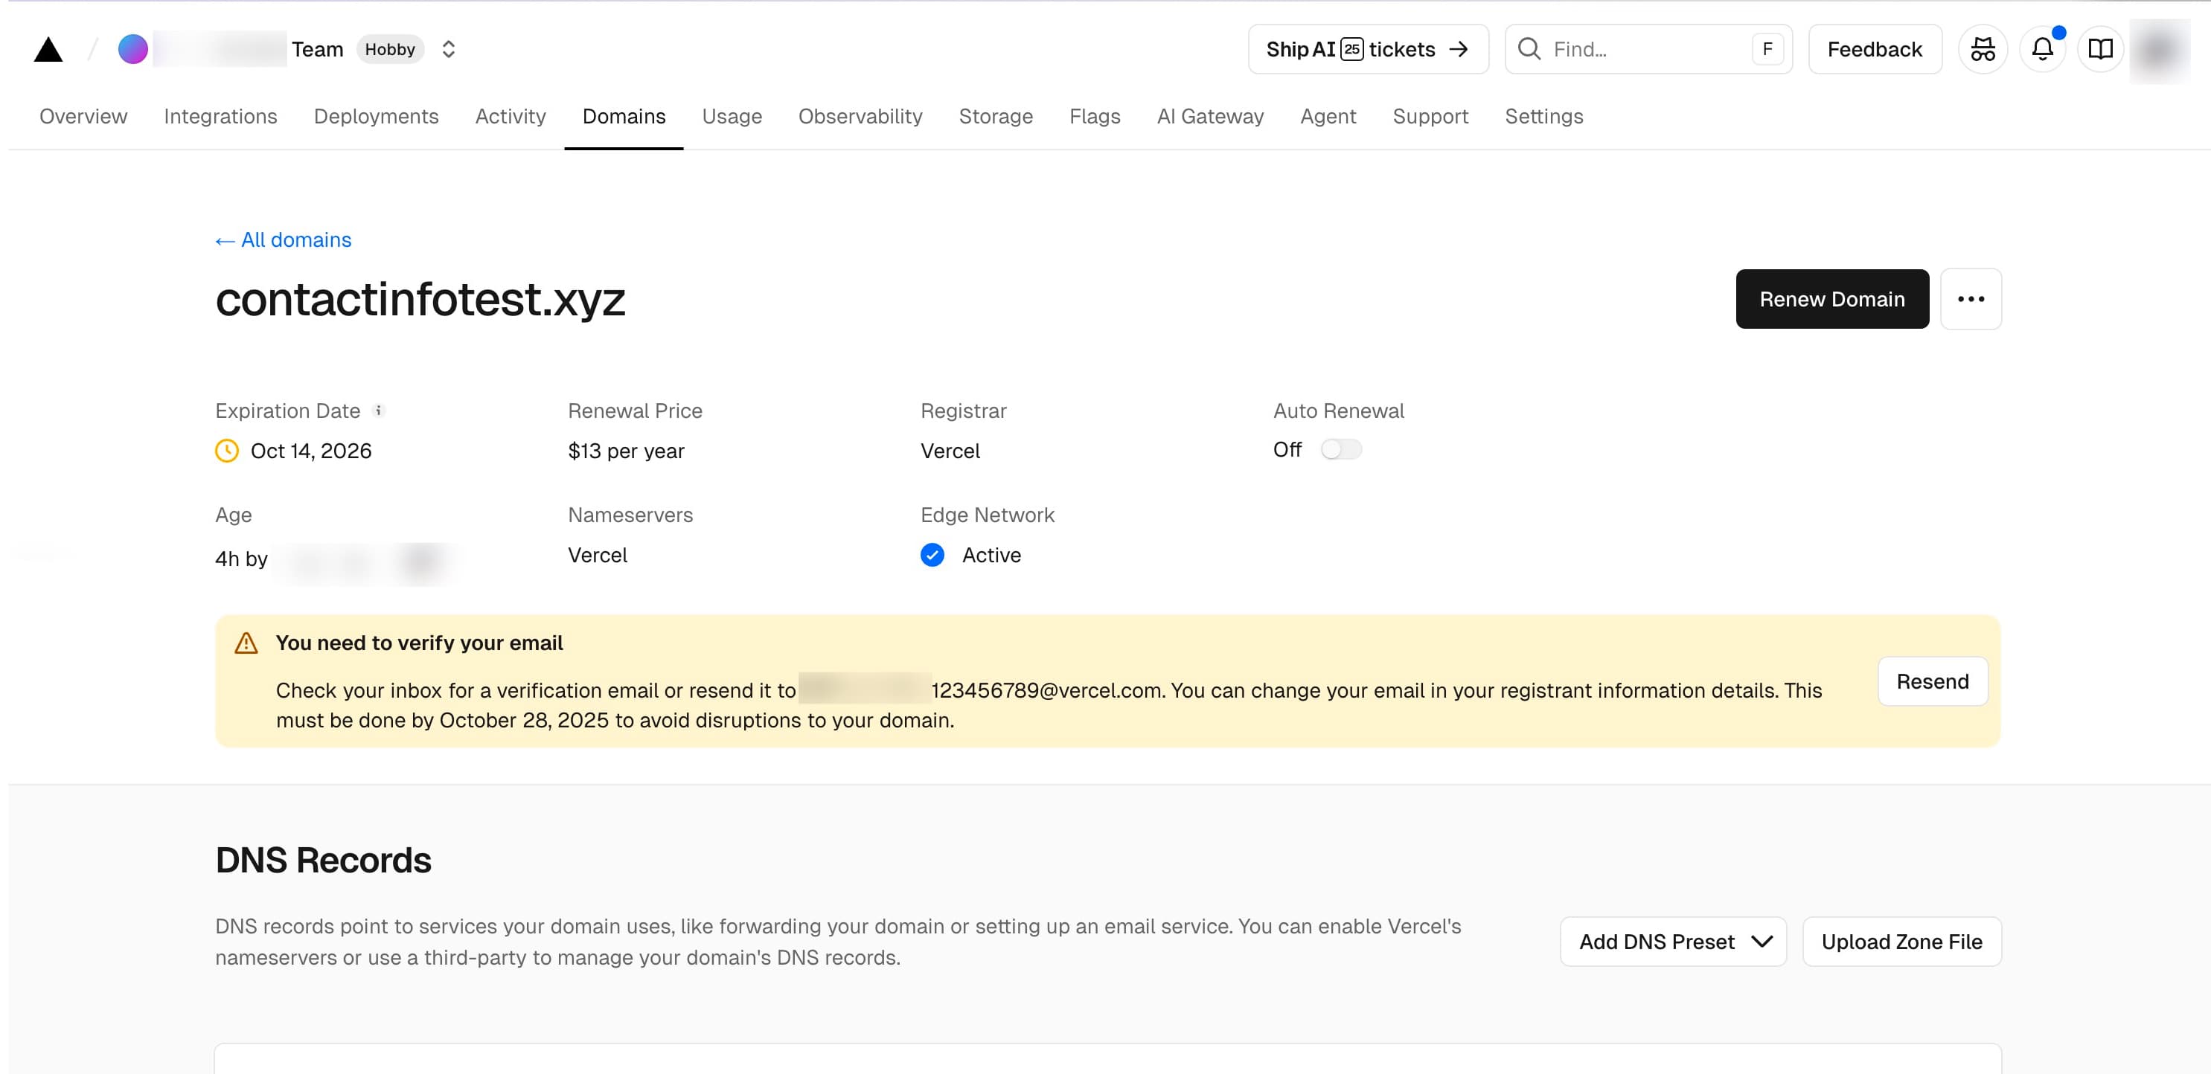Click the Vercel triangle logo
This screenshot has width=2211, height=1074.
pos(49,49)
